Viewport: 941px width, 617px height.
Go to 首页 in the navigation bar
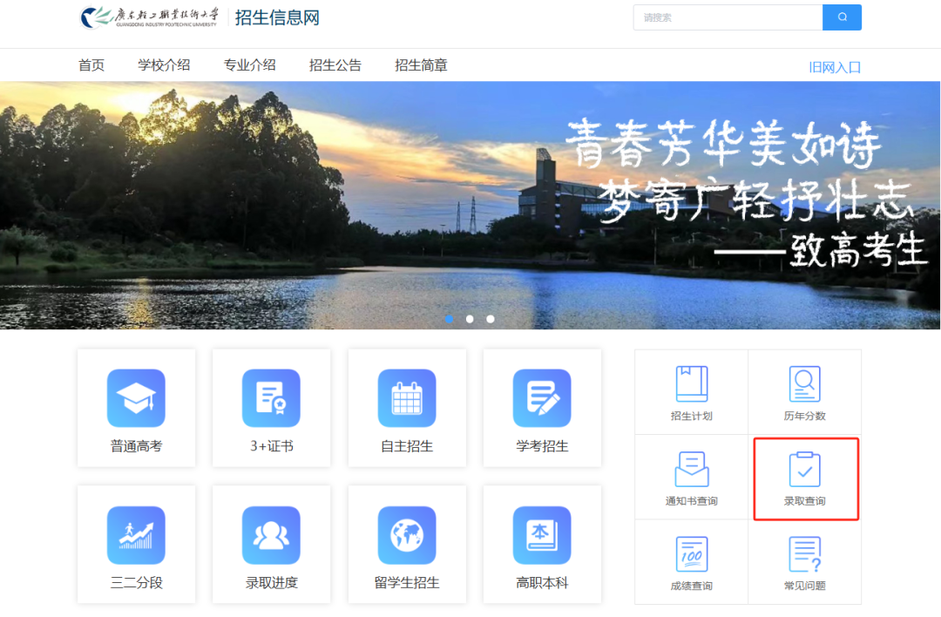coord(91,64)
